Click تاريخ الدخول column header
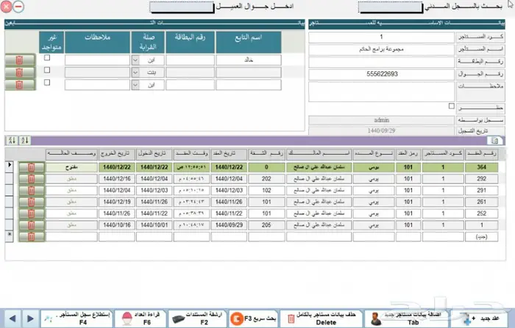This screenshot has width=515, height=328. pos(154,153)
